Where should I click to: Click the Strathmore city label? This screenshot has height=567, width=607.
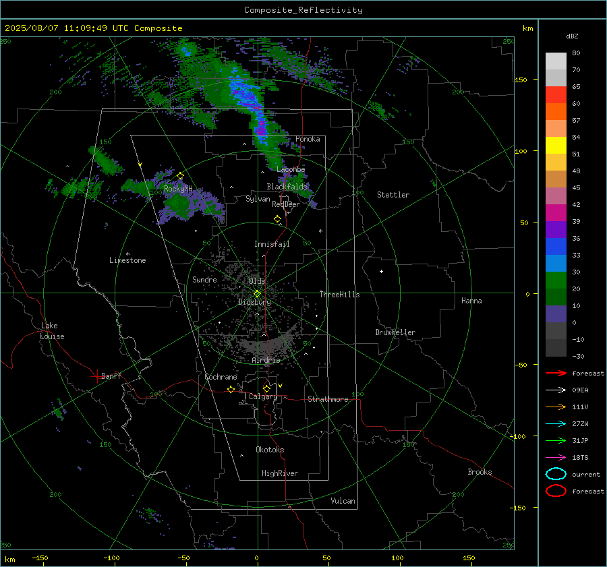(328, 399)
